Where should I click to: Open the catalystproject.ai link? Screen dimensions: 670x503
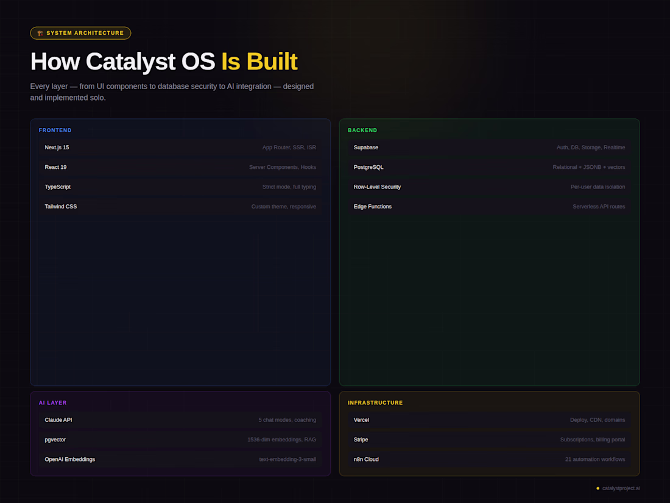click(x=621, y=488)
